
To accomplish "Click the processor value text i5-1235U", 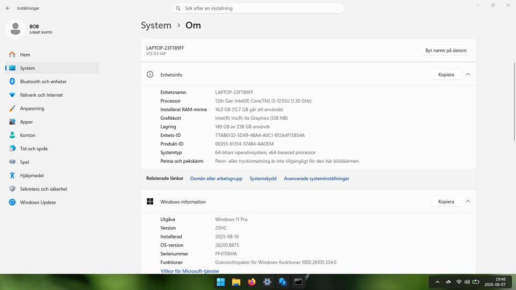I will click(x=280, y=101).
